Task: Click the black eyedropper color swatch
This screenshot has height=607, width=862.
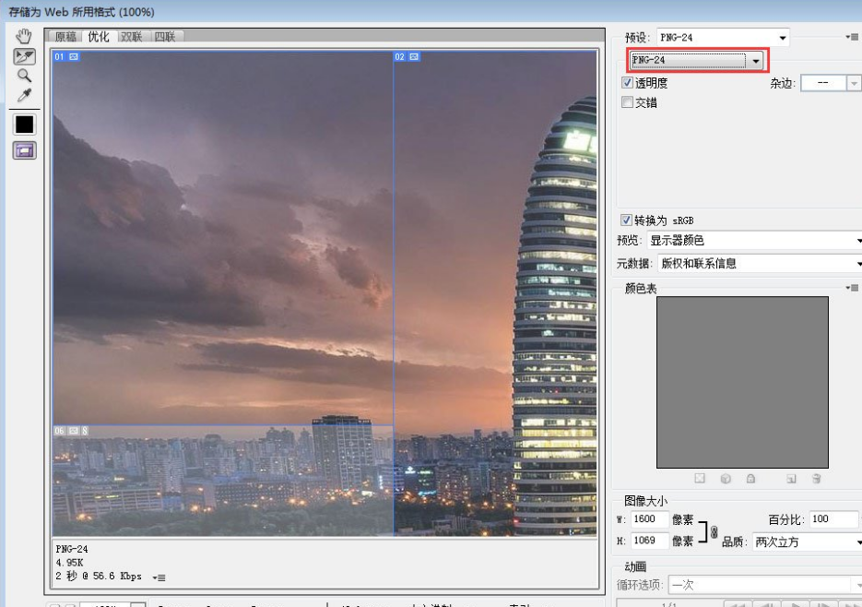Action: coord(24,124)
